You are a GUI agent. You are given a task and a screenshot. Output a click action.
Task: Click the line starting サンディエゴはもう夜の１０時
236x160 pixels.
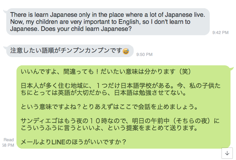120,121
